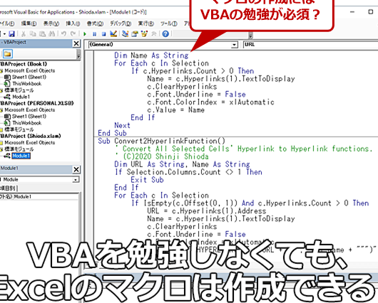Click code line 'URL = c.Hyperlinks(1).Address'
Viewport: 378px width, 303px height.
pyautogui.click(x=207, y=211)
